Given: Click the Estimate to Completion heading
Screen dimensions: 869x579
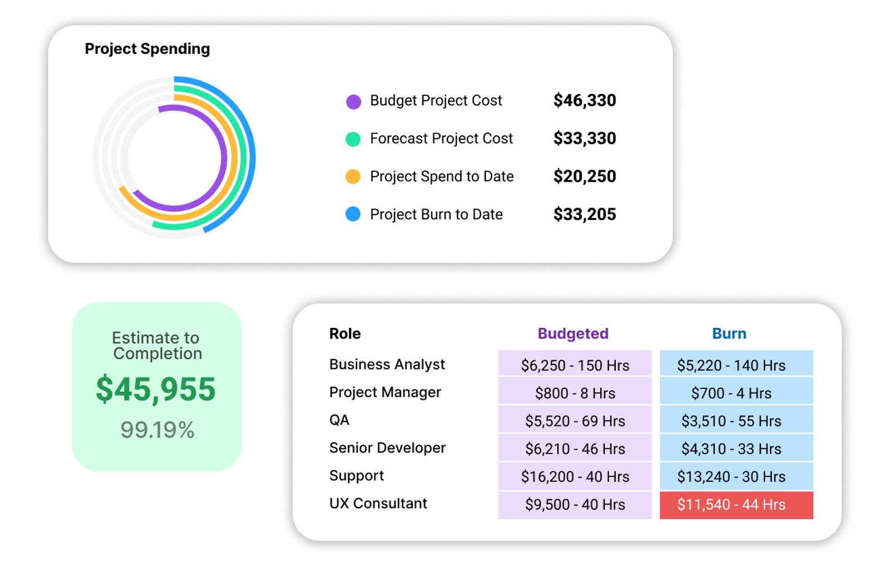Looking at the screenshot, I should tap(157, 346).
